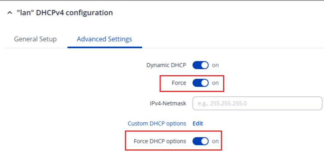
Task: Switch to the General Setup tab
Action: (35, 39)
